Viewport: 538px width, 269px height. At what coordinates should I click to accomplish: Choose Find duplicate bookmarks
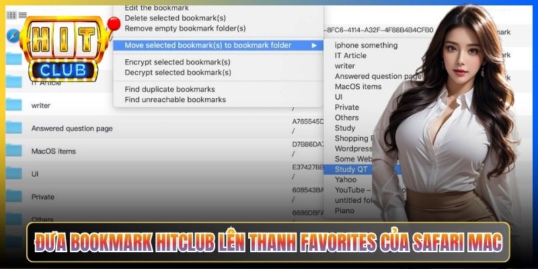(169, 89)
